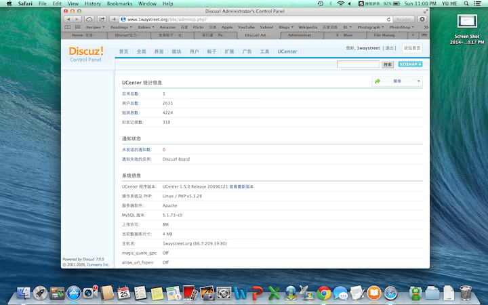Click the SITEMAP button
This screenshot has width=488, height=305.
410,64
